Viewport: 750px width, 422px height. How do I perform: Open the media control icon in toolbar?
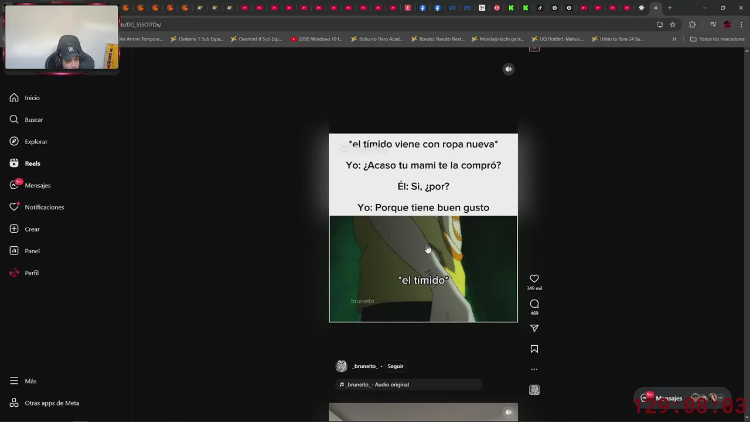point(713,25)
